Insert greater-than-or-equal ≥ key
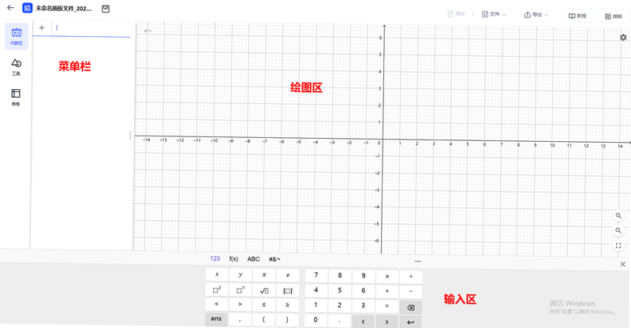Image resolution: width=631 pixels, height=328 pixels. tap(288, 305)
